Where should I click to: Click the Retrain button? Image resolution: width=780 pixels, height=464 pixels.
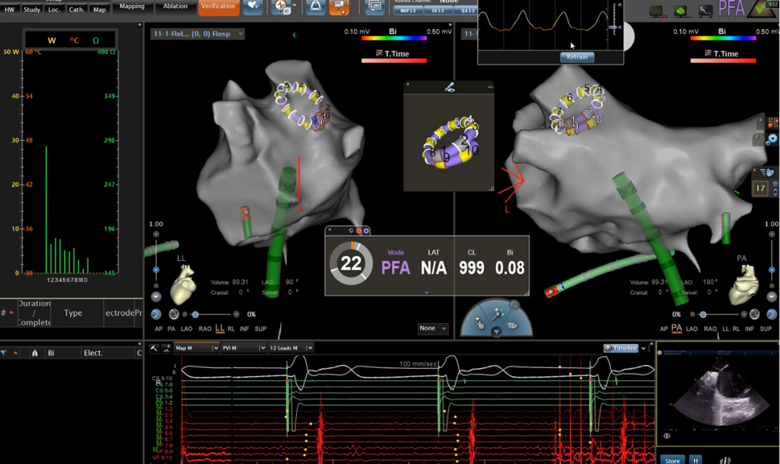577,57
